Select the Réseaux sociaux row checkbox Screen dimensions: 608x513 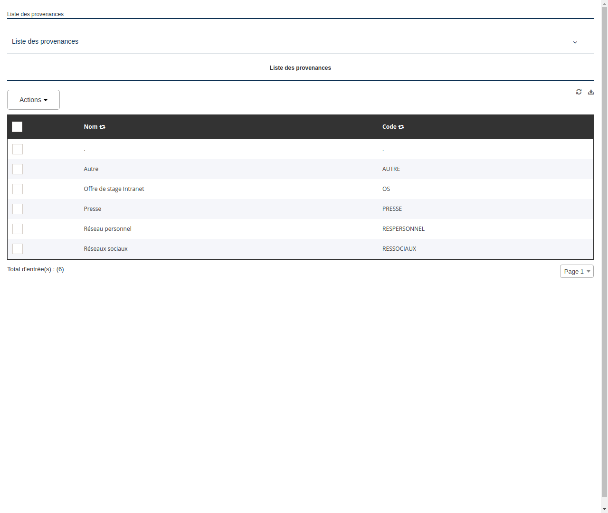(18, 248)
